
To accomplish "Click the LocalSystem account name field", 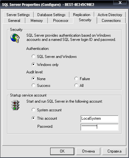I will (x=99, y=119).
